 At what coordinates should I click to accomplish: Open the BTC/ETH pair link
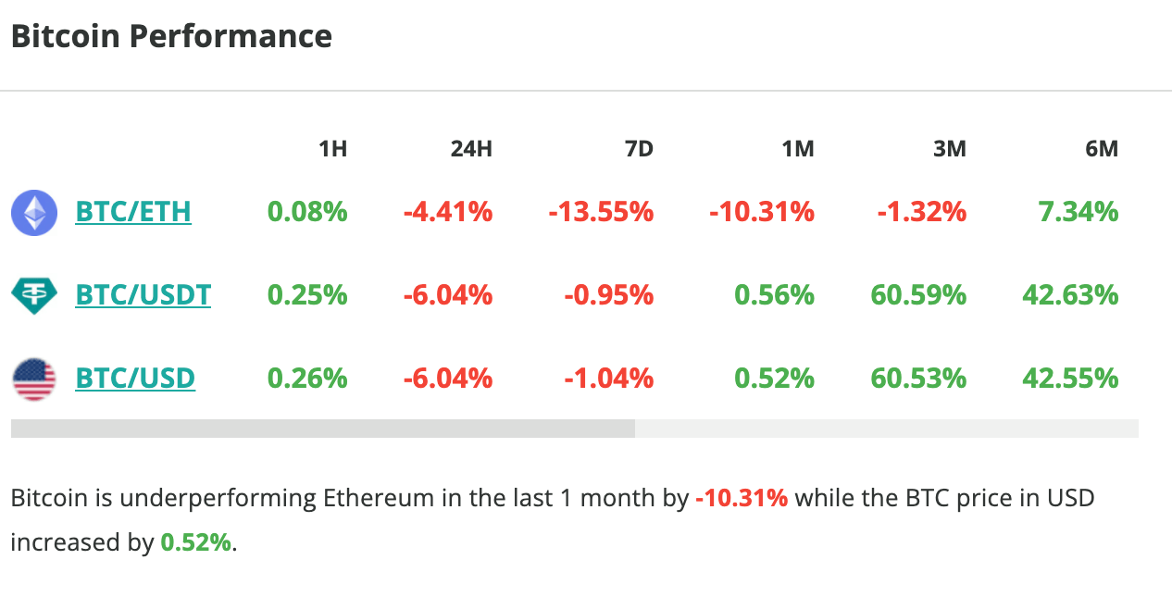click(133, 212)
